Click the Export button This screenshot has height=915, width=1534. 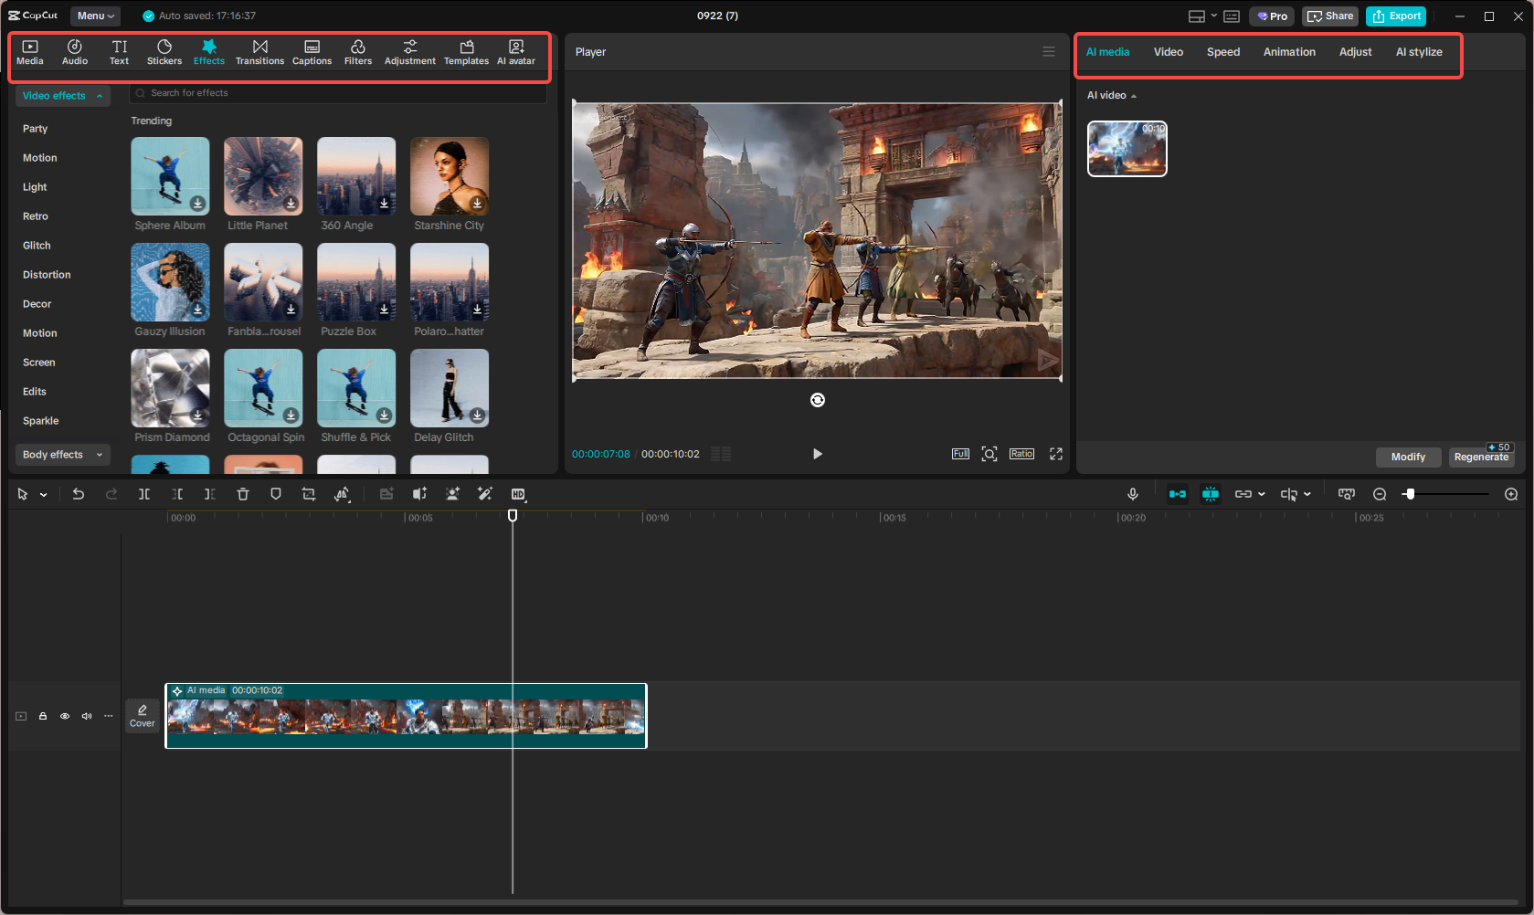click(x=1396, y=16)
